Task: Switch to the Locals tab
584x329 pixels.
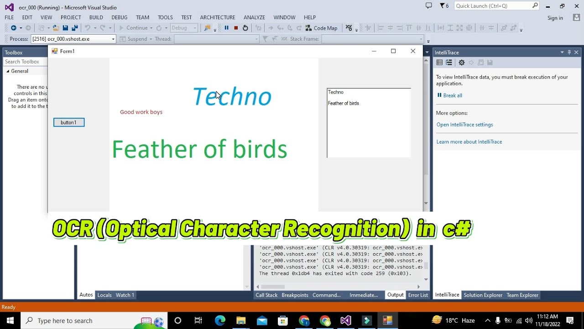Action: (x=104, y=295)
